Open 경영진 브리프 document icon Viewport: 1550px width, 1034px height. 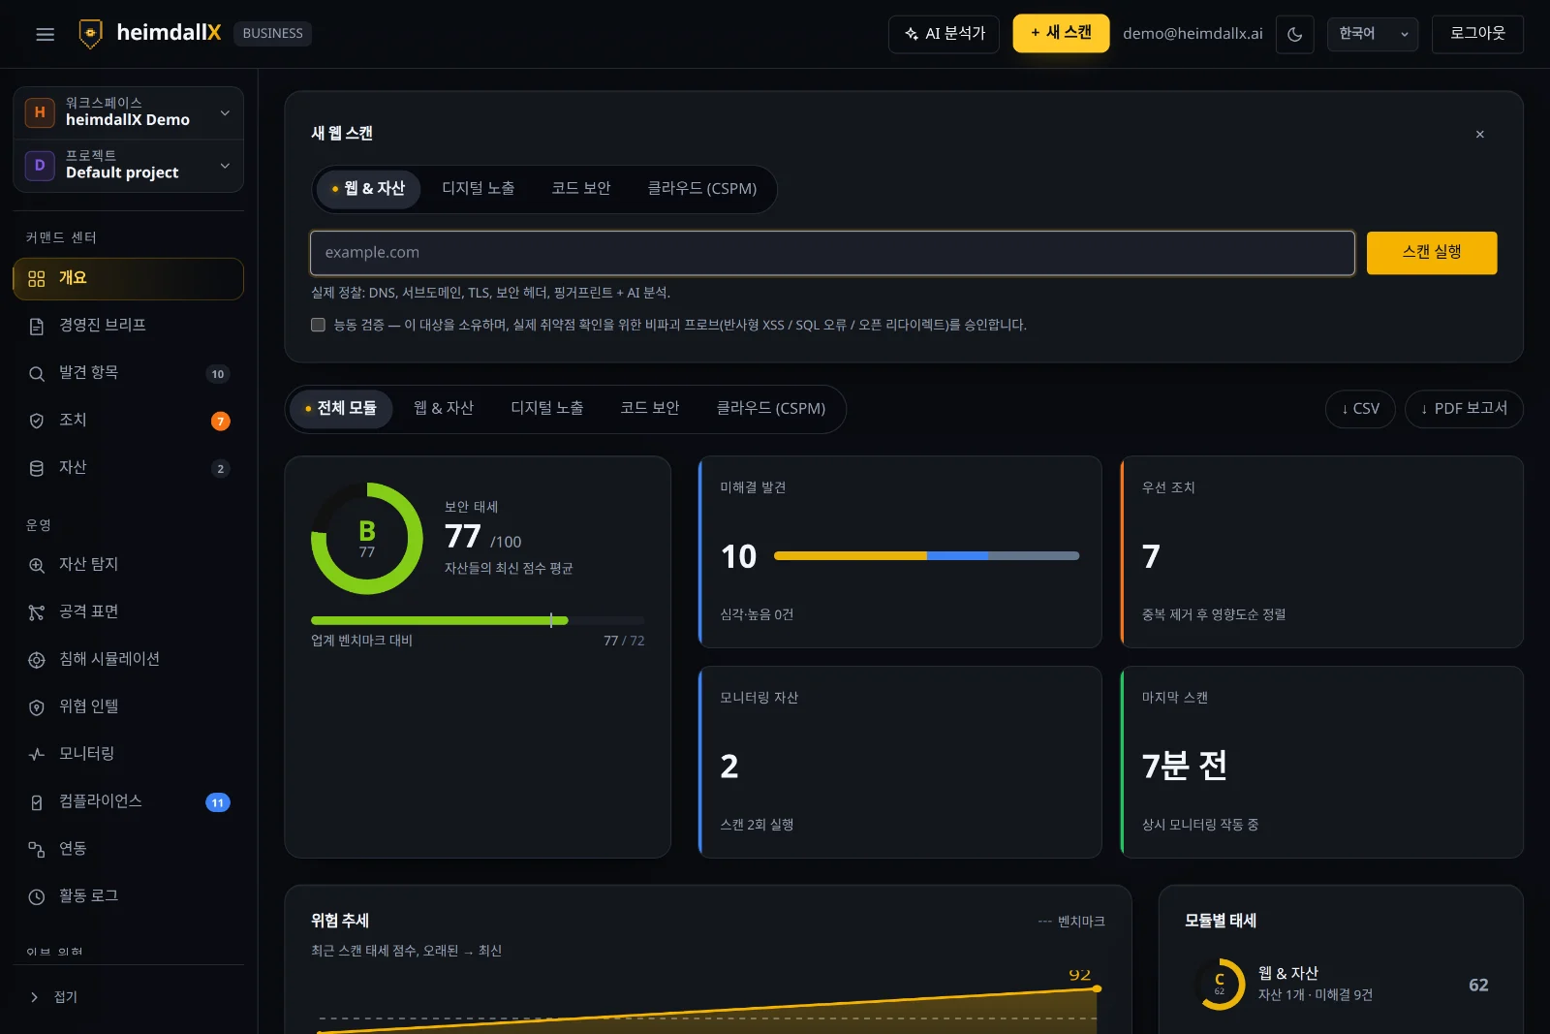pos(37,327)
